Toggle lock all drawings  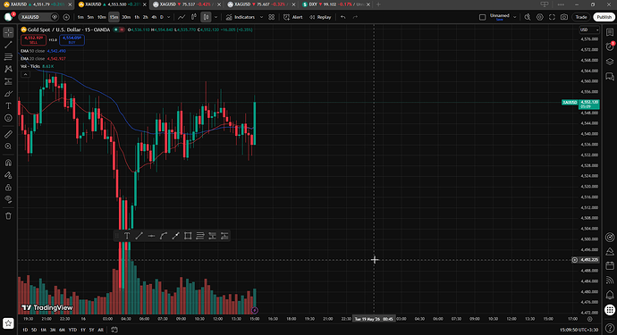[x=8, y=188]
